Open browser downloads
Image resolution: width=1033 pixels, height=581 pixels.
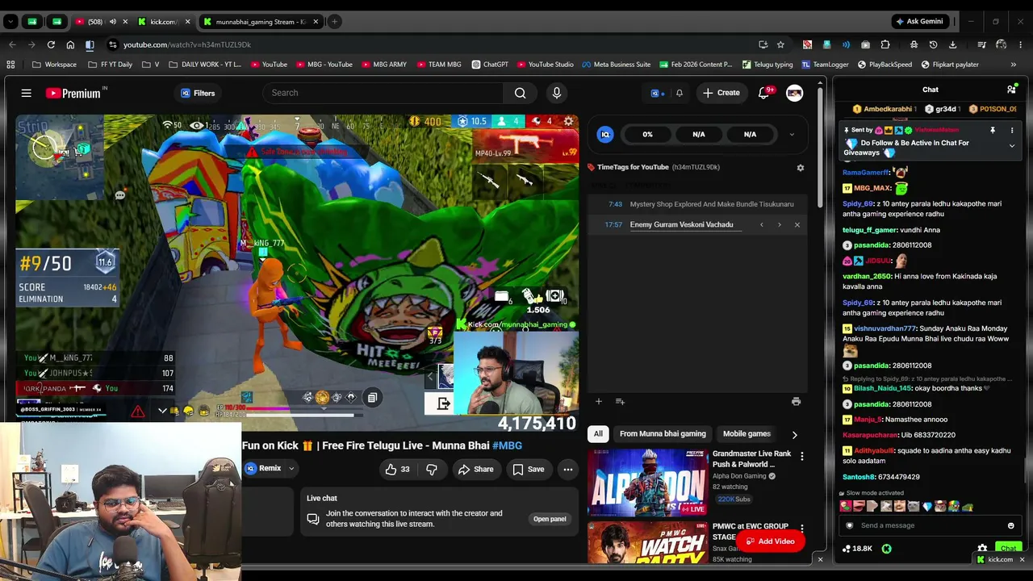point(952,44)
